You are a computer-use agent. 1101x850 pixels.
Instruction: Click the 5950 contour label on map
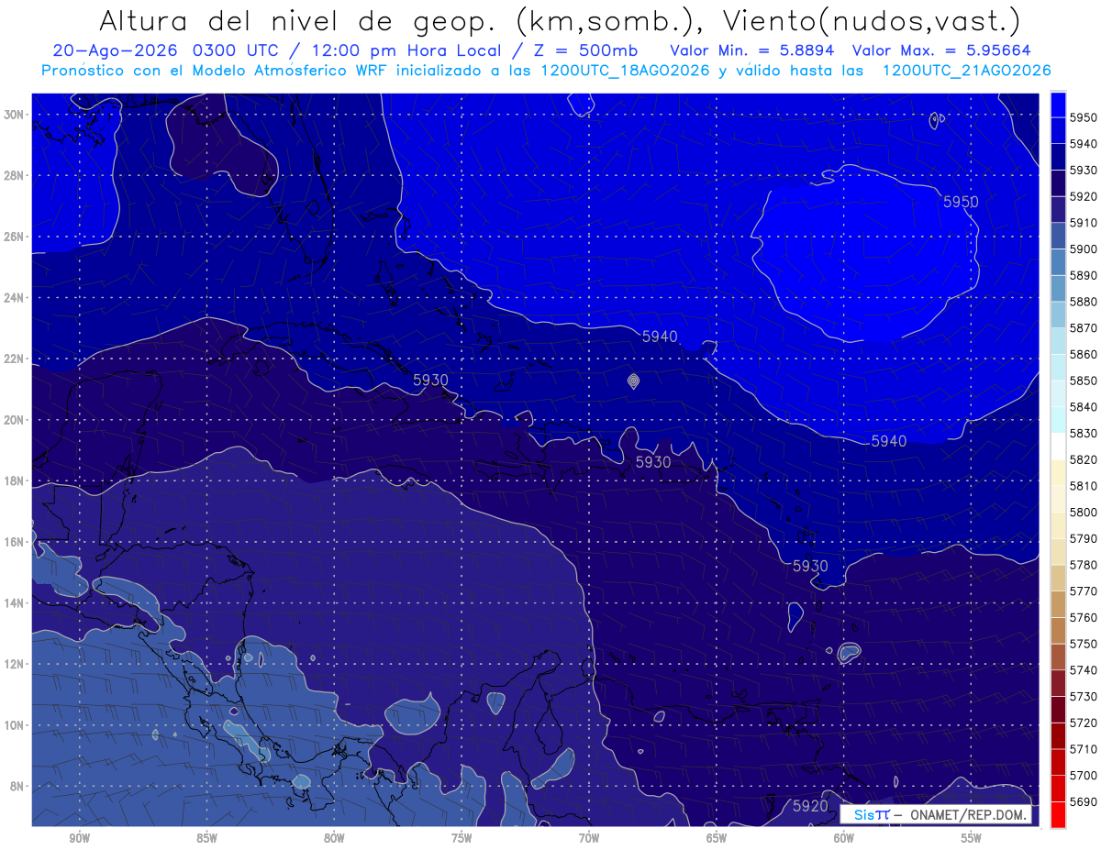point(961,202)
